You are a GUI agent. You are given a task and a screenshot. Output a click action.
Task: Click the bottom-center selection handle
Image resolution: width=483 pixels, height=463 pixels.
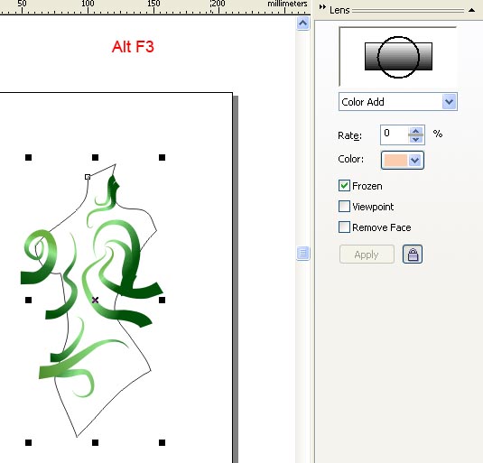(x=95, y=442)
